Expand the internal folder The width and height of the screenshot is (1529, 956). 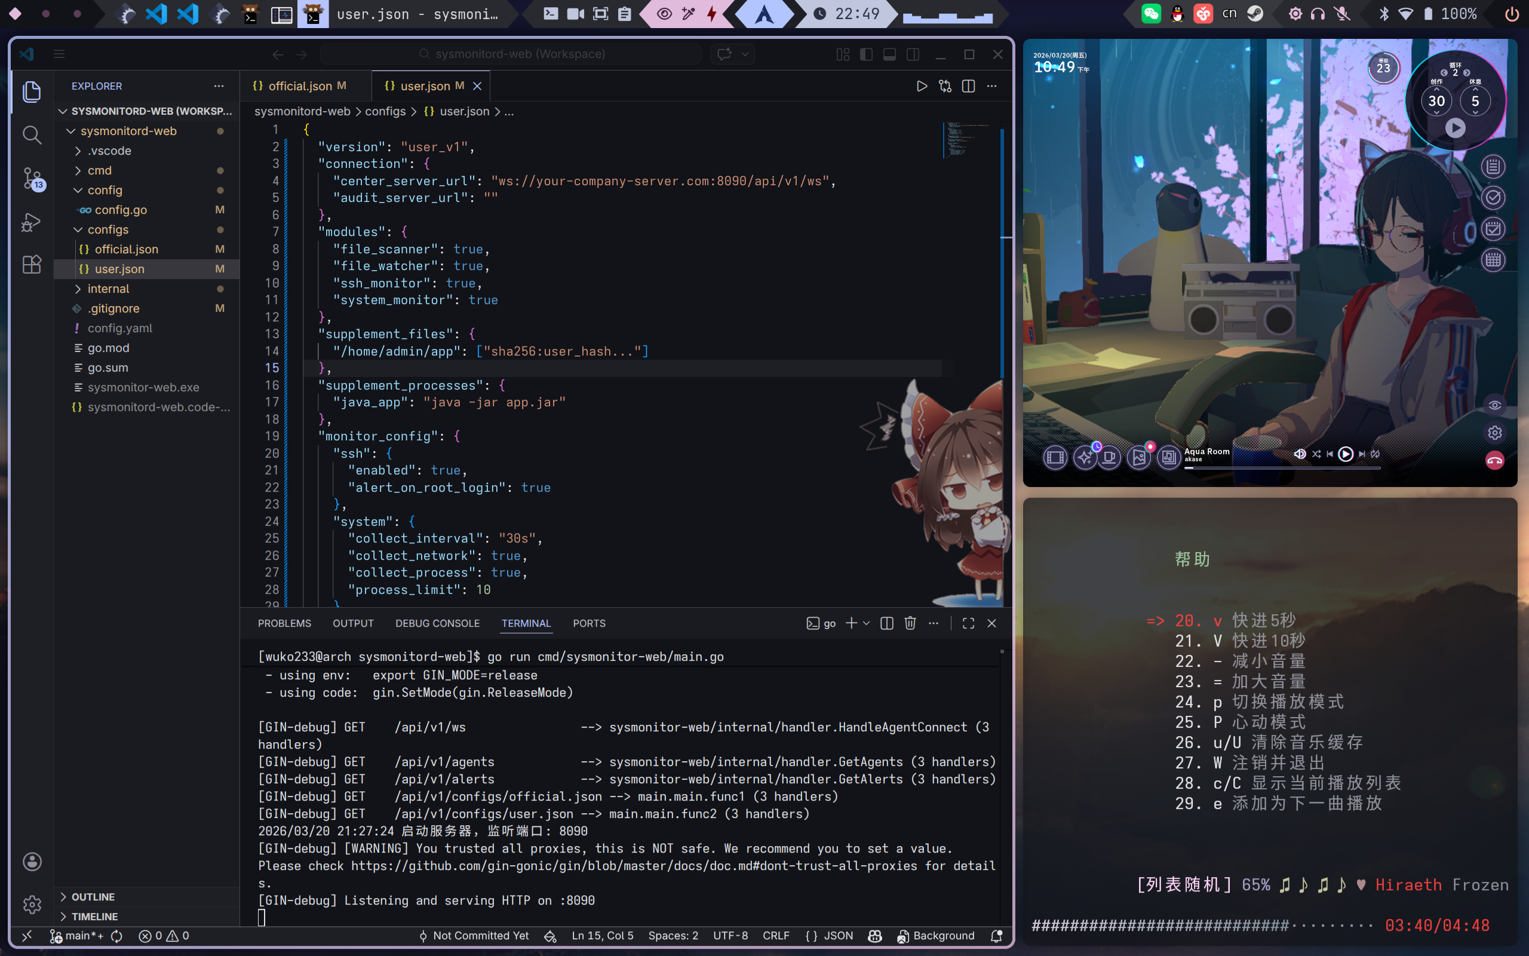click(108, 289)
